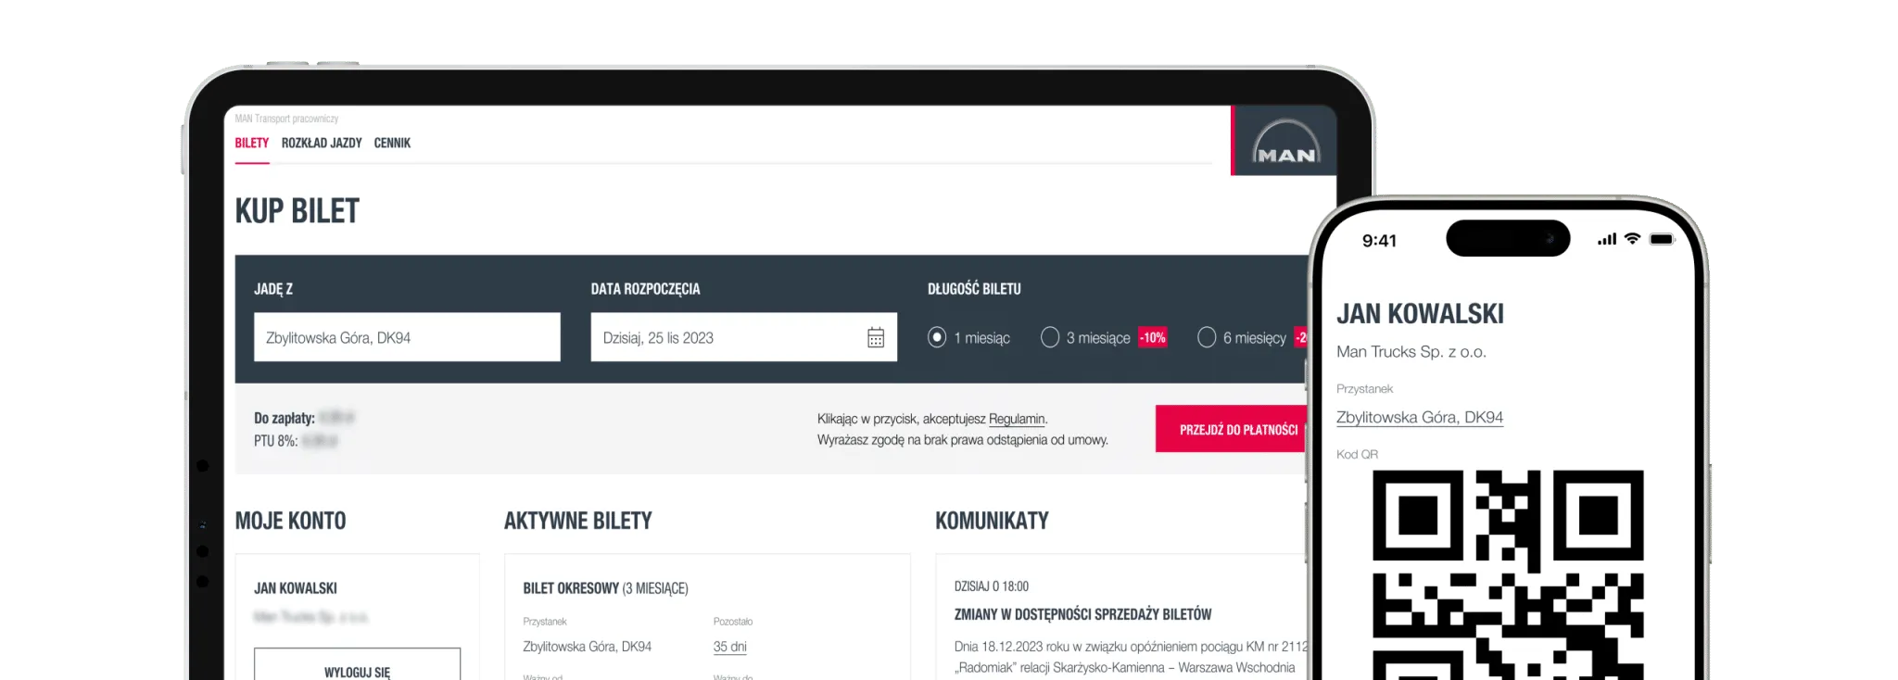Image resolution: width=1898 pixels, height=680 pixels.
Task: Click Jan Kowalski name in Moje konto
Action: pos(296,588)
